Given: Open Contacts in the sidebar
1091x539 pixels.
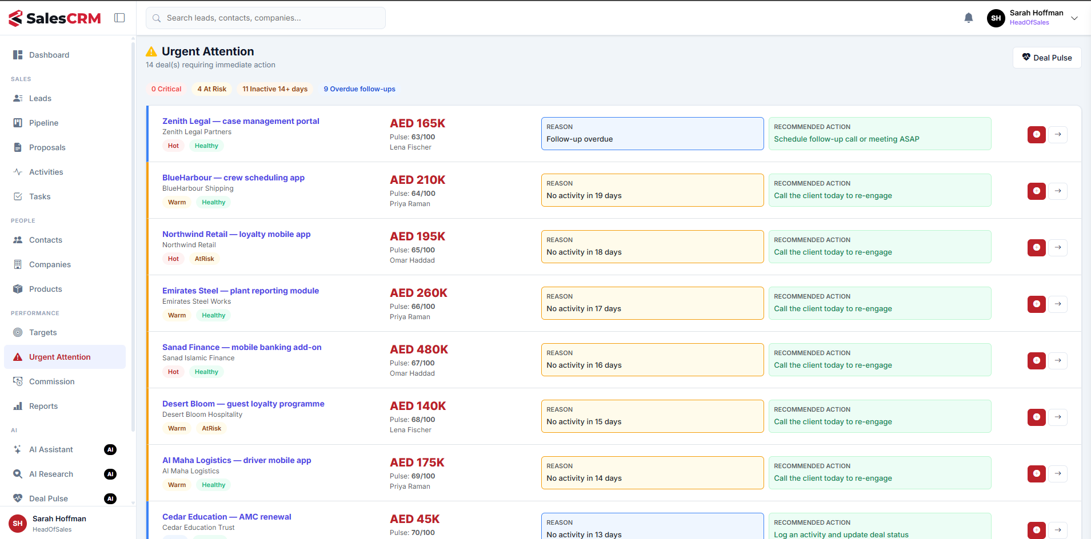Looking at the screenshot, I should coord(65,240).
